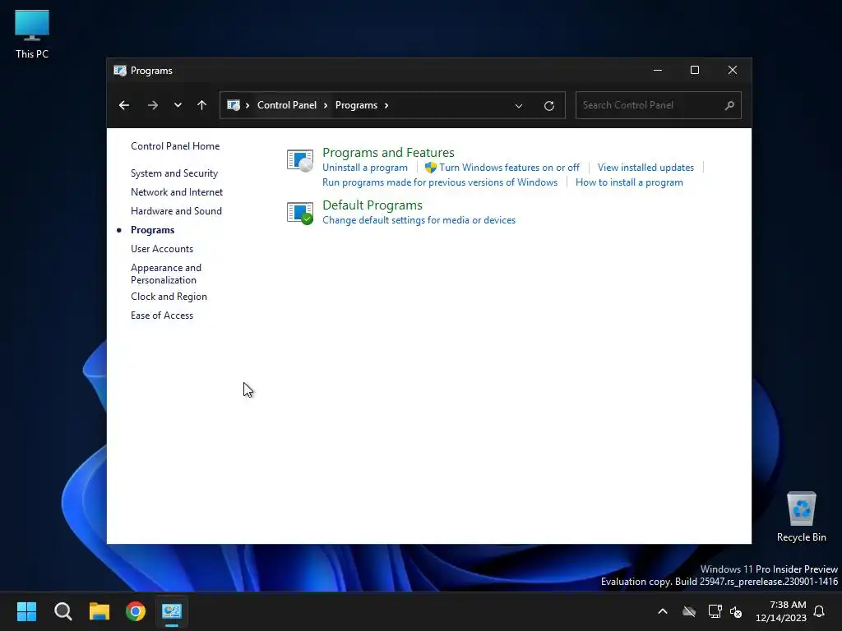Open Network and Internet category
Viewport: 842px width, 631px height.
pyautogui.click(x=177, y=192)
